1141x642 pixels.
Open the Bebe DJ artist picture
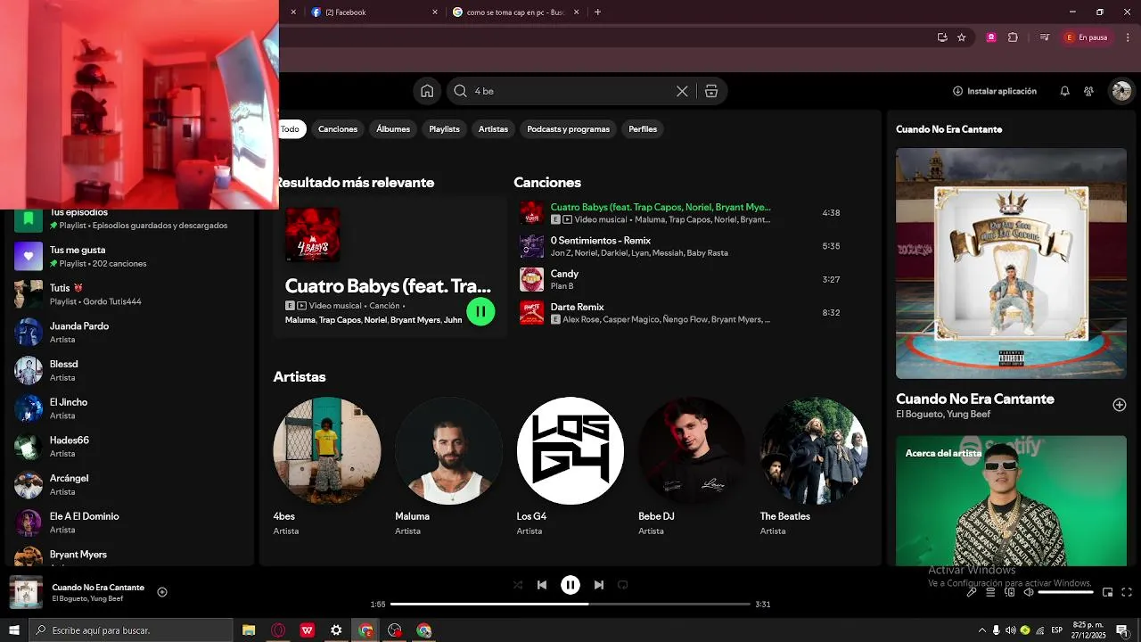tap(692, 450)
